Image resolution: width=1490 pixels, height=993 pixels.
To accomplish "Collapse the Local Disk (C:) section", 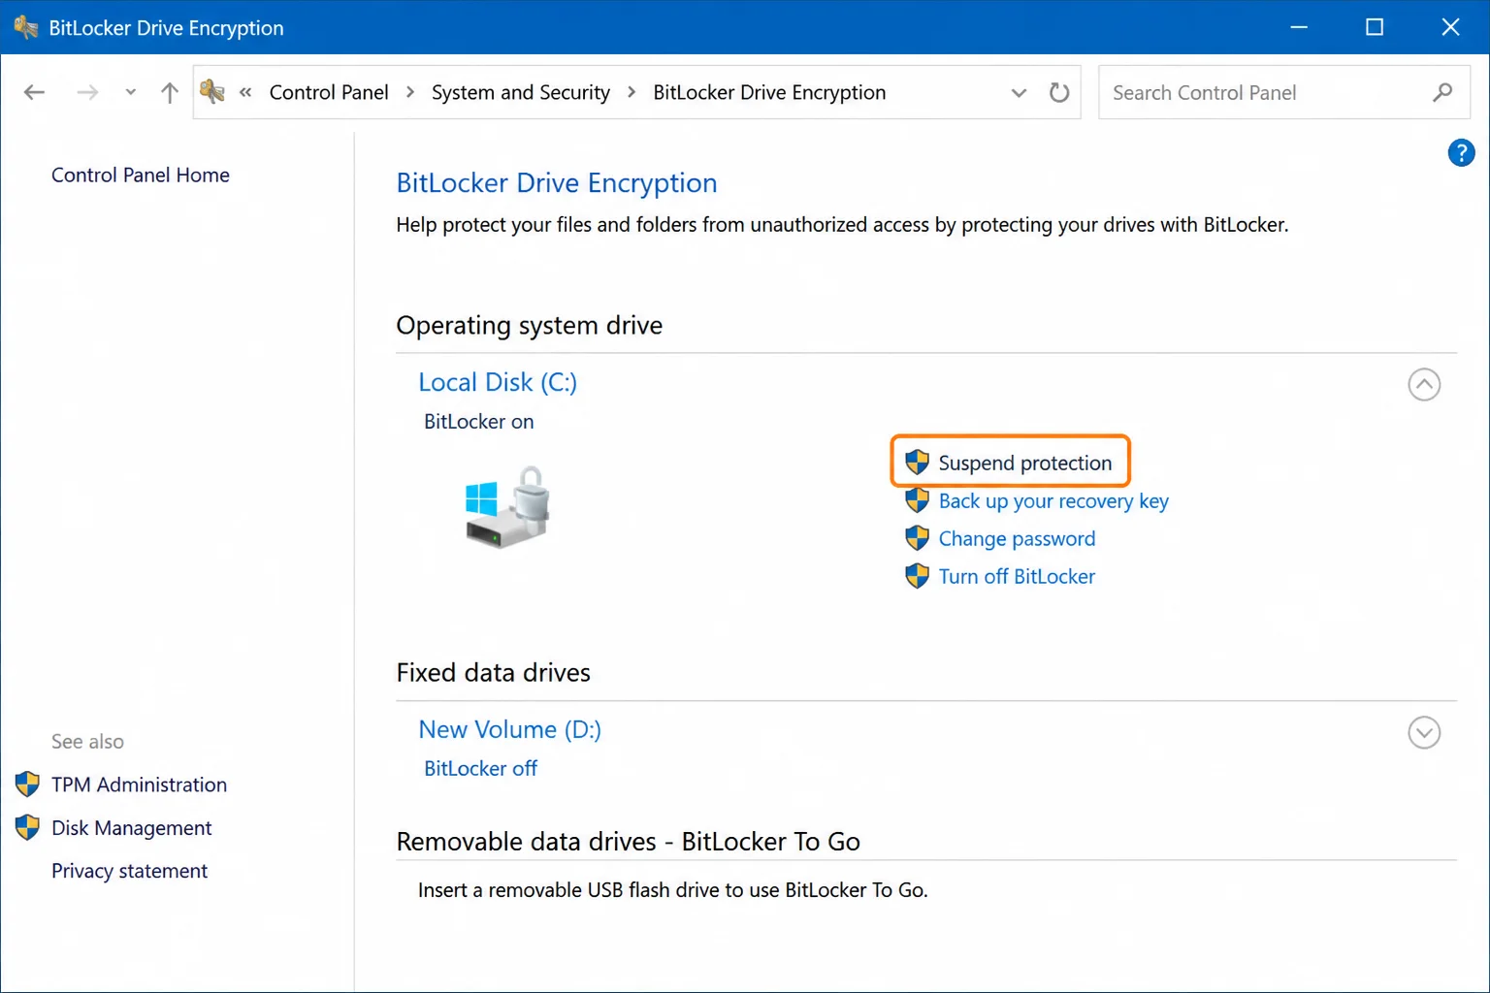I will coord(1424,384).
